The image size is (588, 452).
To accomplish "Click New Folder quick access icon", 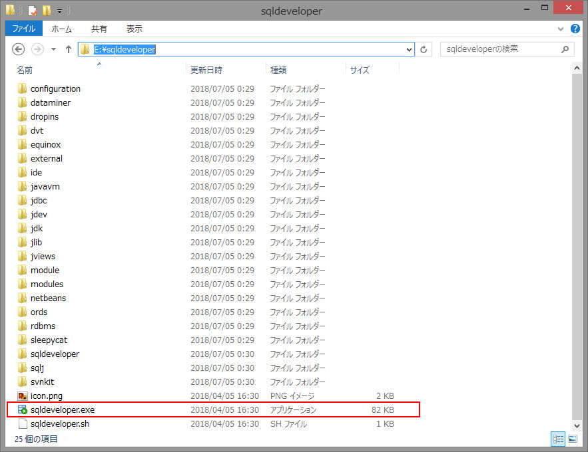I will [x=47, y=10].
